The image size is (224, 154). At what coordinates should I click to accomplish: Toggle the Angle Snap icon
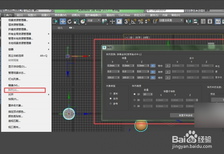point(134,22)
